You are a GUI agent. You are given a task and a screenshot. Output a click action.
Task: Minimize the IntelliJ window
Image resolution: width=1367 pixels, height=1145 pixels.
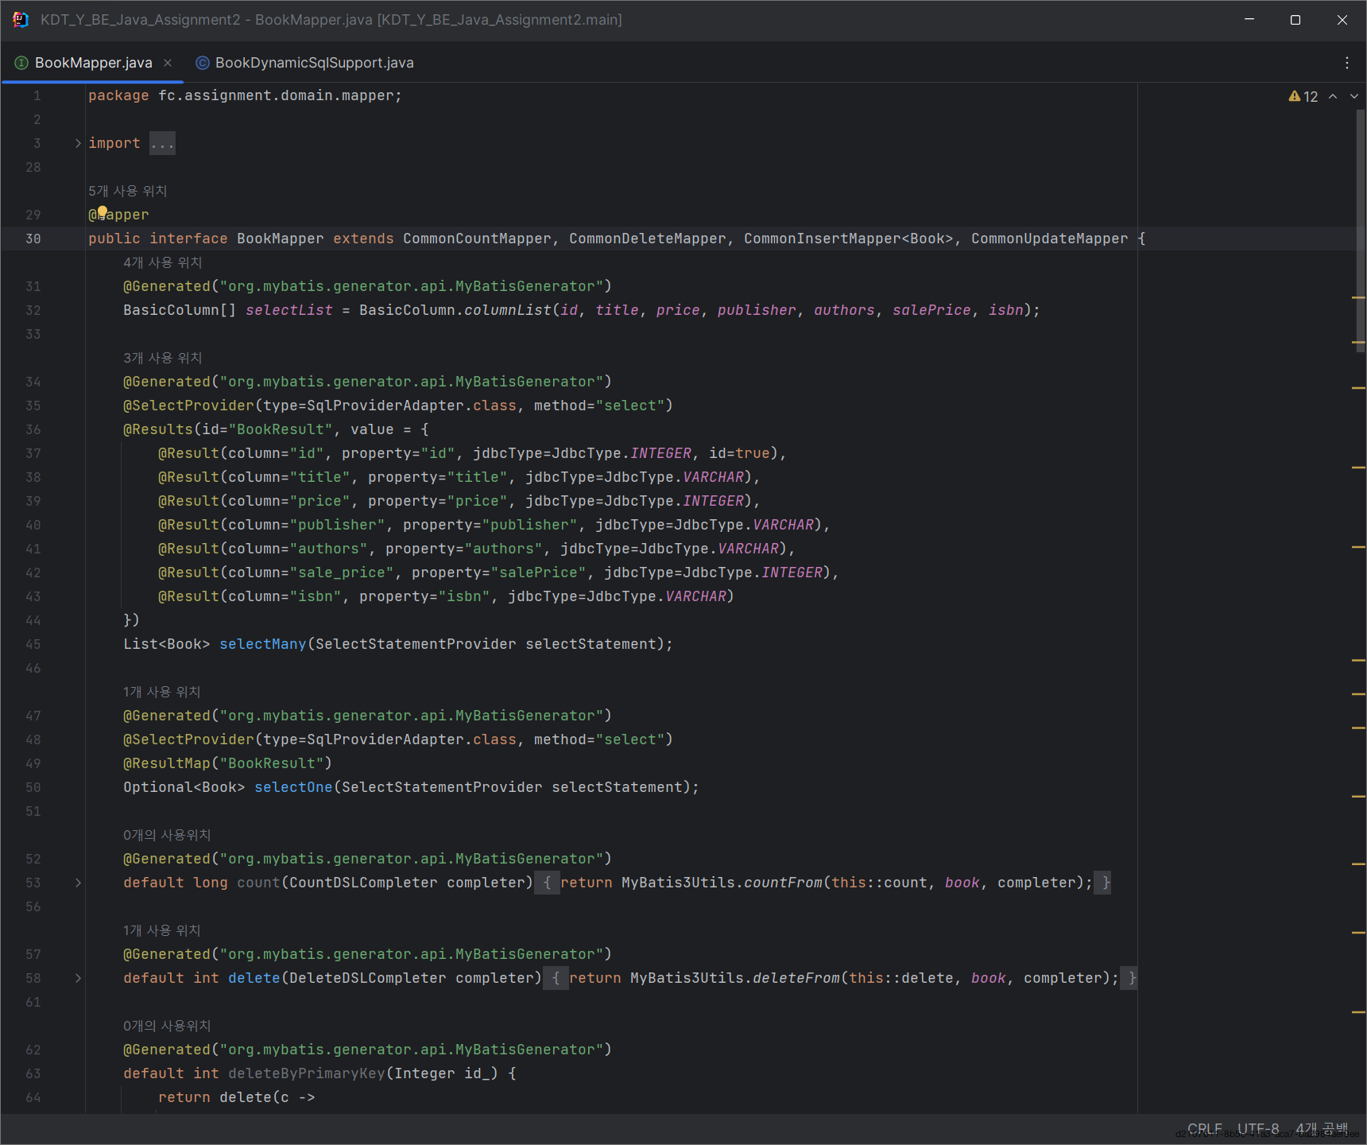[x=1249, y=20]
